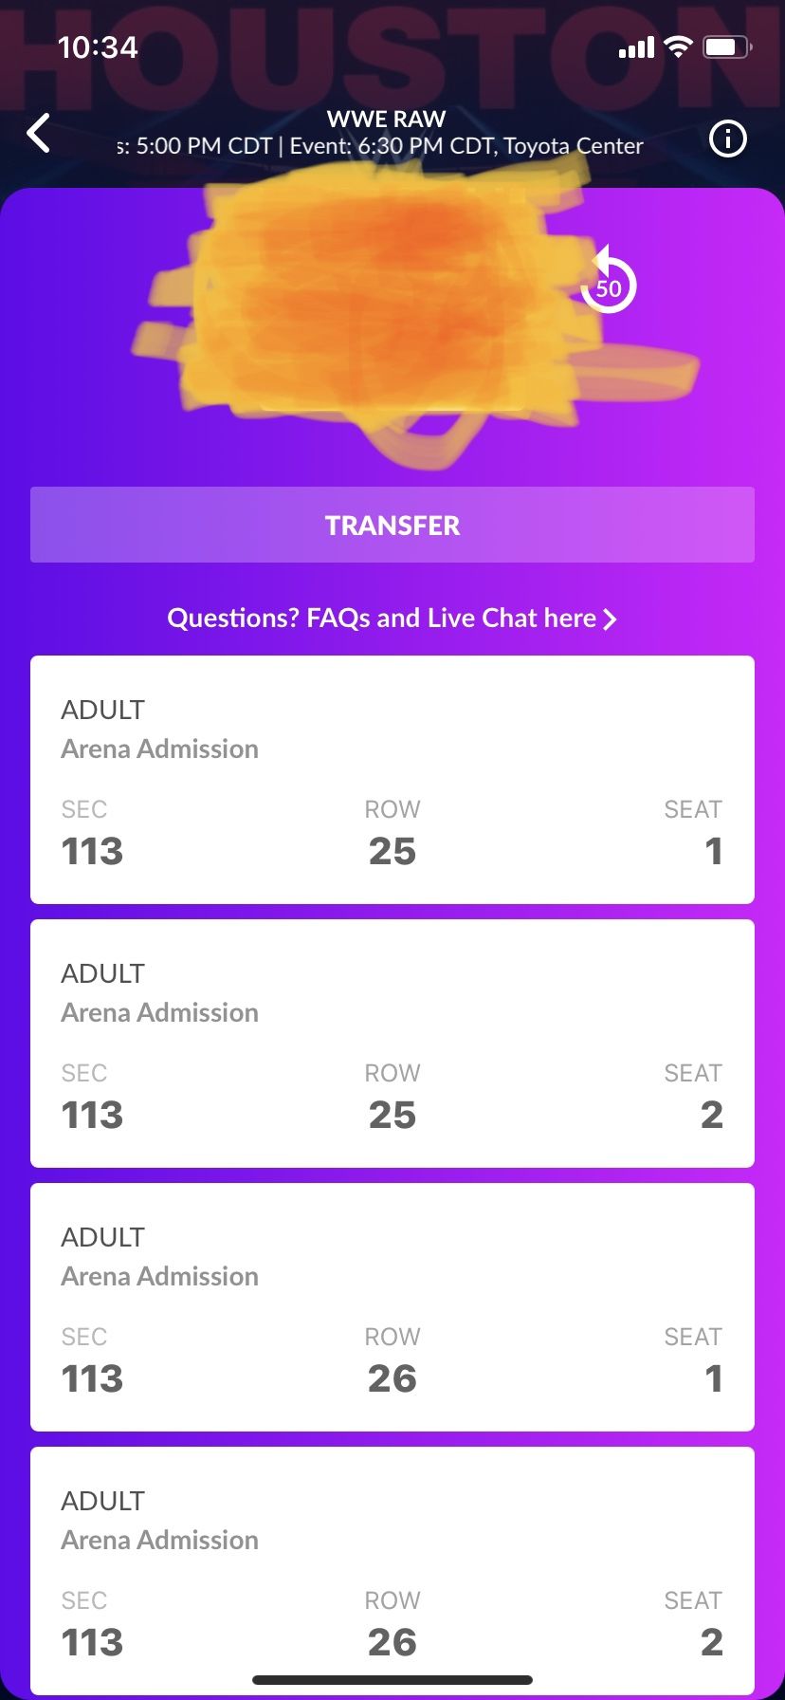Tap the battery indicator icon

coord(727,46)
